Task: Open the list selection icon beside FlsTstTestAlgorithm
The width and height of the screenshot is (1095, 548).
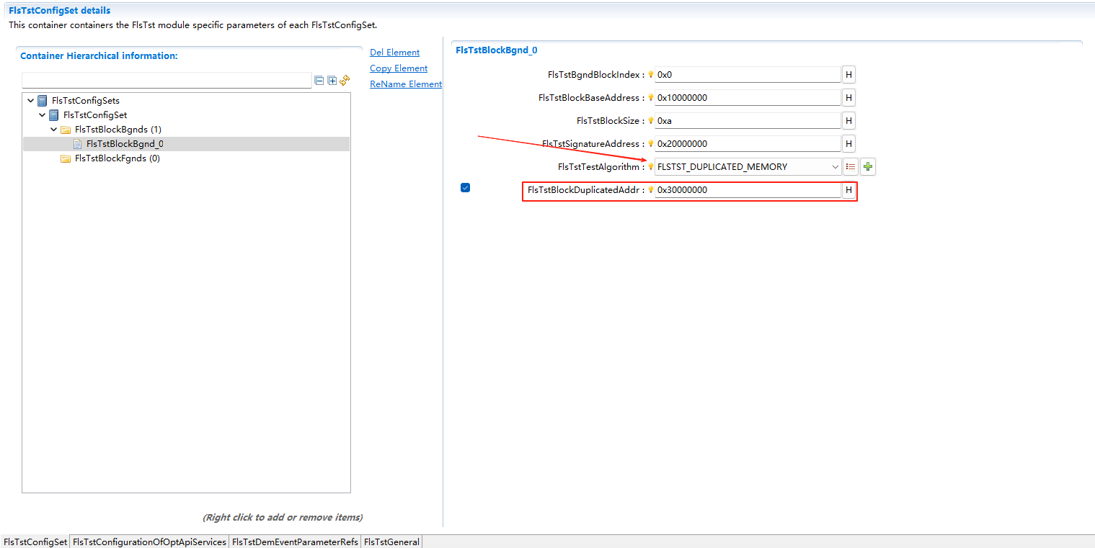Action: [851, 166]
